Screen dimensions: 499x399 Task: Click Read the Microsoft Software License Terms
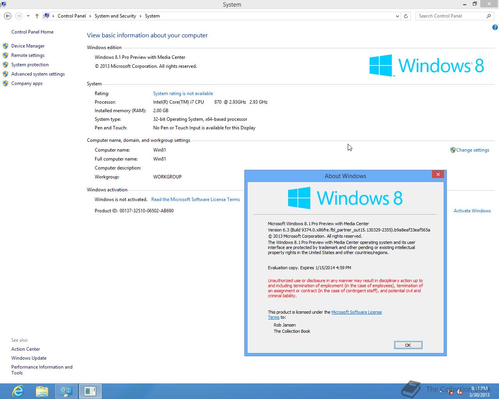click(195, 199)
